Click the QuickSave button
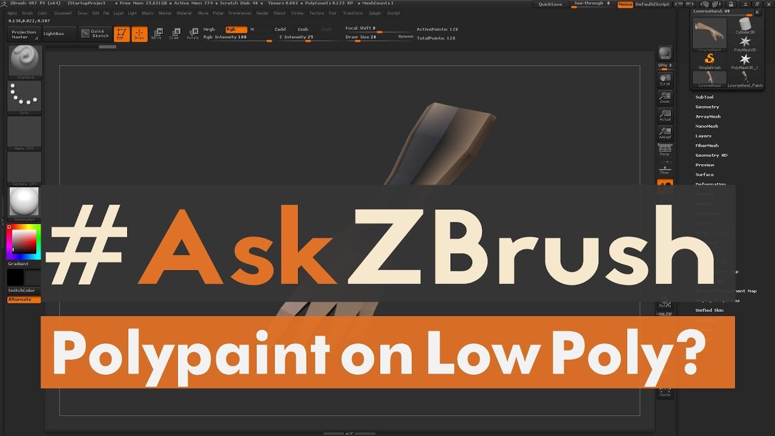The image size is (775, 436). tap(550, 4)
